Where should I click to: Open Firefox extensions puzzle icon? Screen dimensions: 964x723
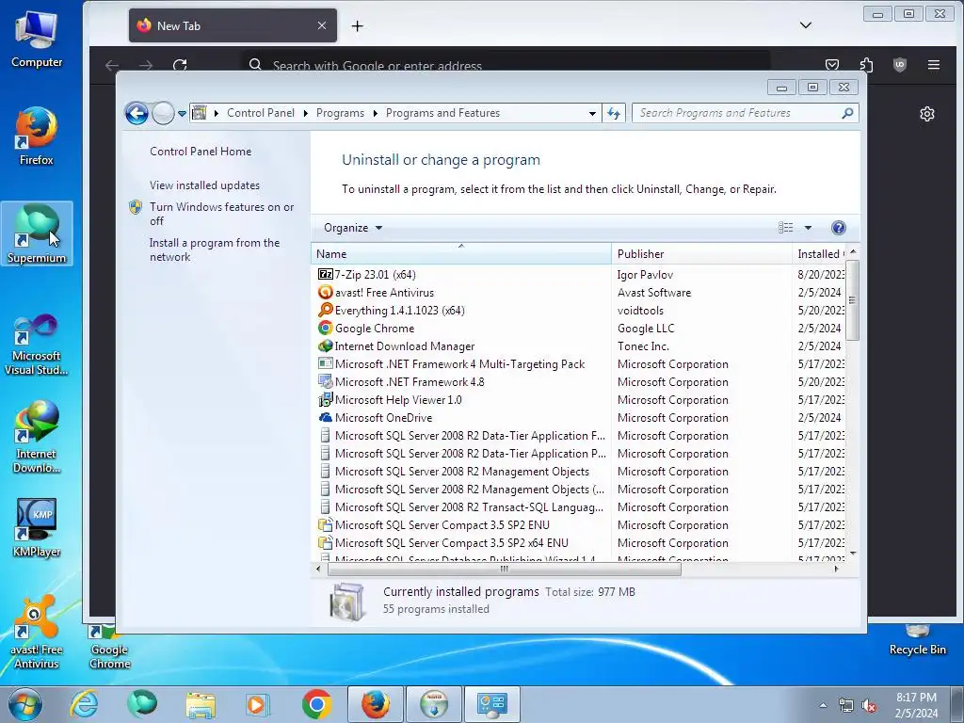[x=866, y=65]
